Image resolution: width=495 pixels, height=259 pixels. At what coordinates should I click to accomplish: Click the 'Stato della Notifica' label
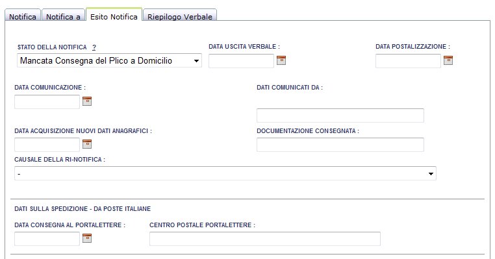(52, 47)
